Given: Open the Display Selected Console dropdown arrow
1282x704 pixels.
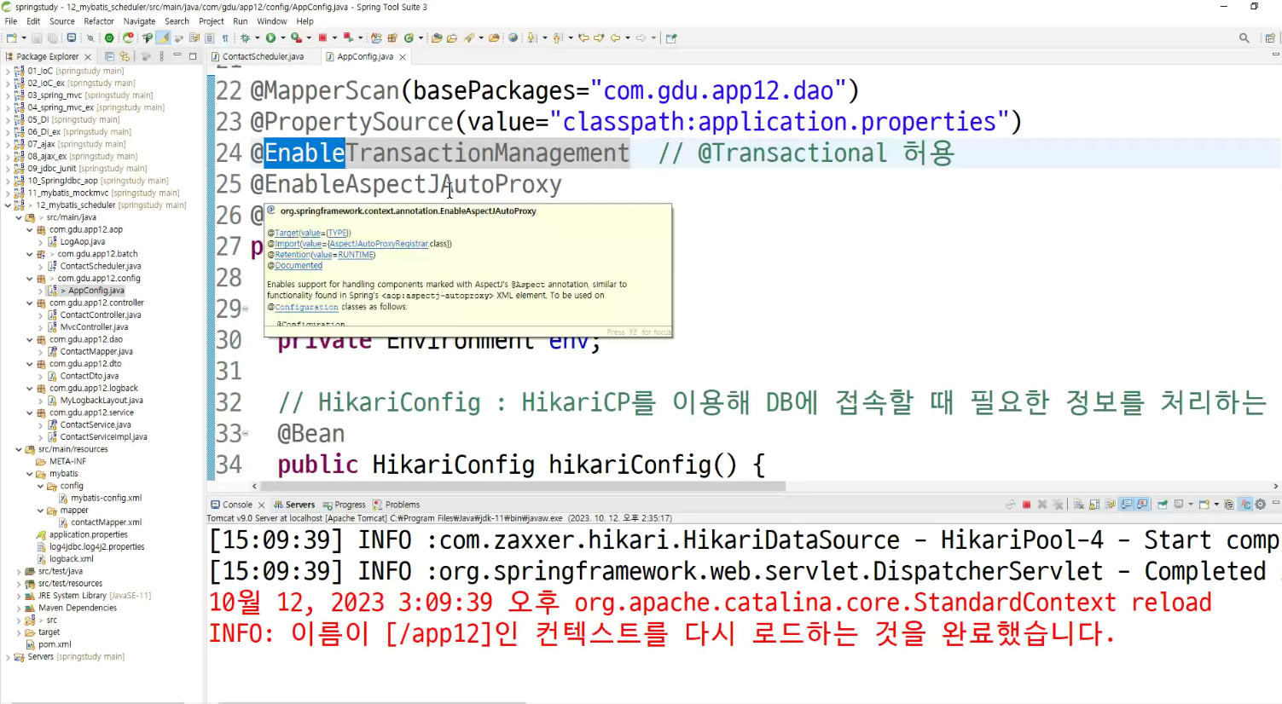Looking at the screenshot, I should [x=1191, y=505].
